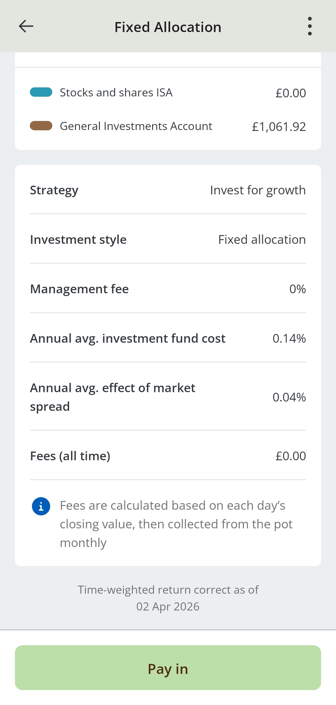
Task: Click the teal Stocks and shares ISA swatch
Action: [41, 92]
